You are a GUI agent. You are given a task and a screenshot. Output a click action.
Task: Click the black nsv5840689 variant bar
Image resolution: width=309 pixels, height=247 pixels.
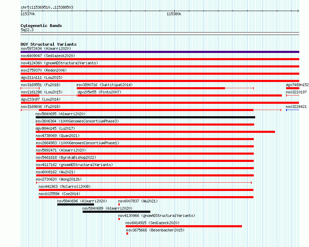point(116,212)
